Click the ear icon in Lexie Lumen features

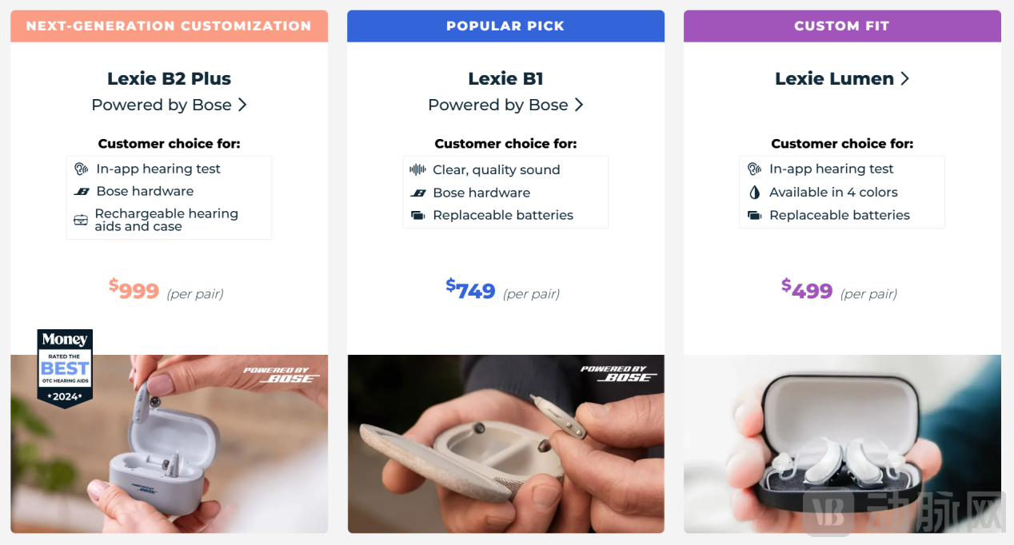[x=754, y=169]
